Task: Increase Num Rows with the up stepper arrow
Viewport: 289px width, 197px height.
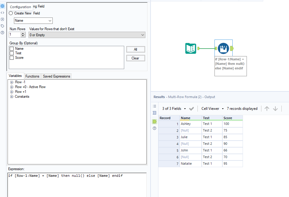Action: point(23,33)
